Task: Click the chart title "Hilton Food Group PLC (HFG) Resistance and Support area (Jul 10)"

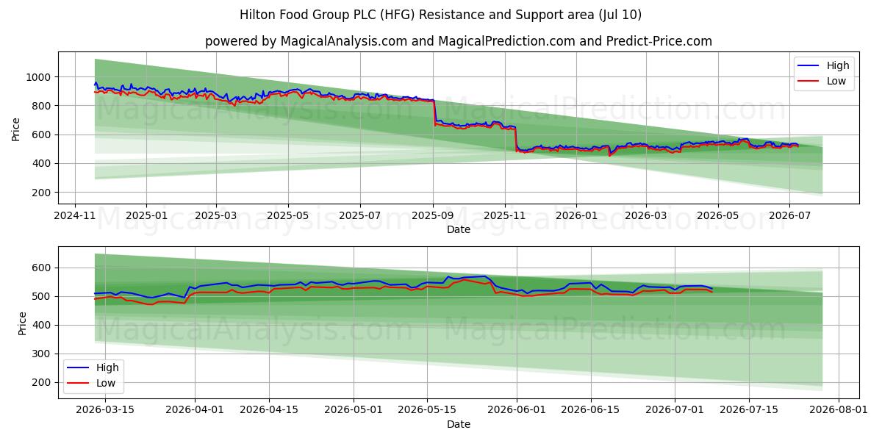Action: (441, 15)
